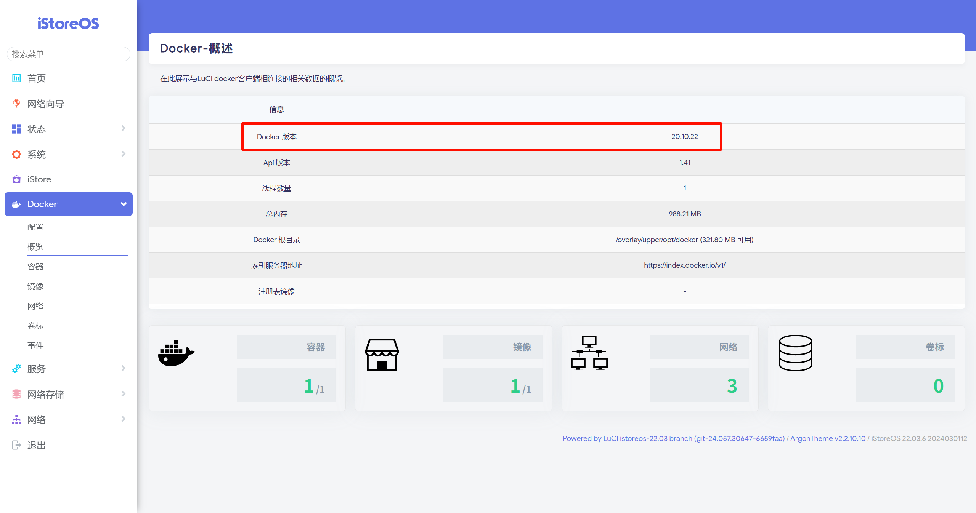Image resolution: width=976 pixels, height=513 pixels.
Task: Select the Docker 网络 submenu
Action: pyautogui.click(x=35, y=306)
